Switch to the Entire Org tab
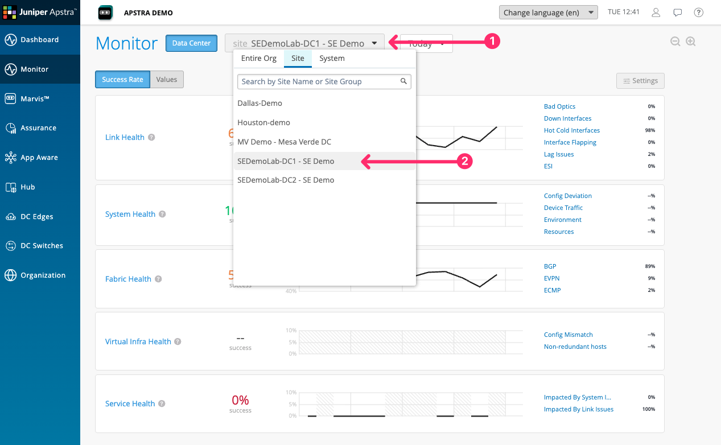 click(258, 58)
